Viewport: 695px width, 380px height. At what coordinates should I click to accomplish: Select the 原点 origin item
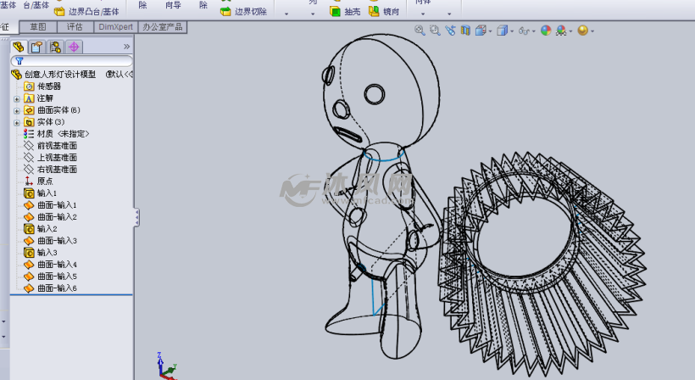[x=45, y=181]
